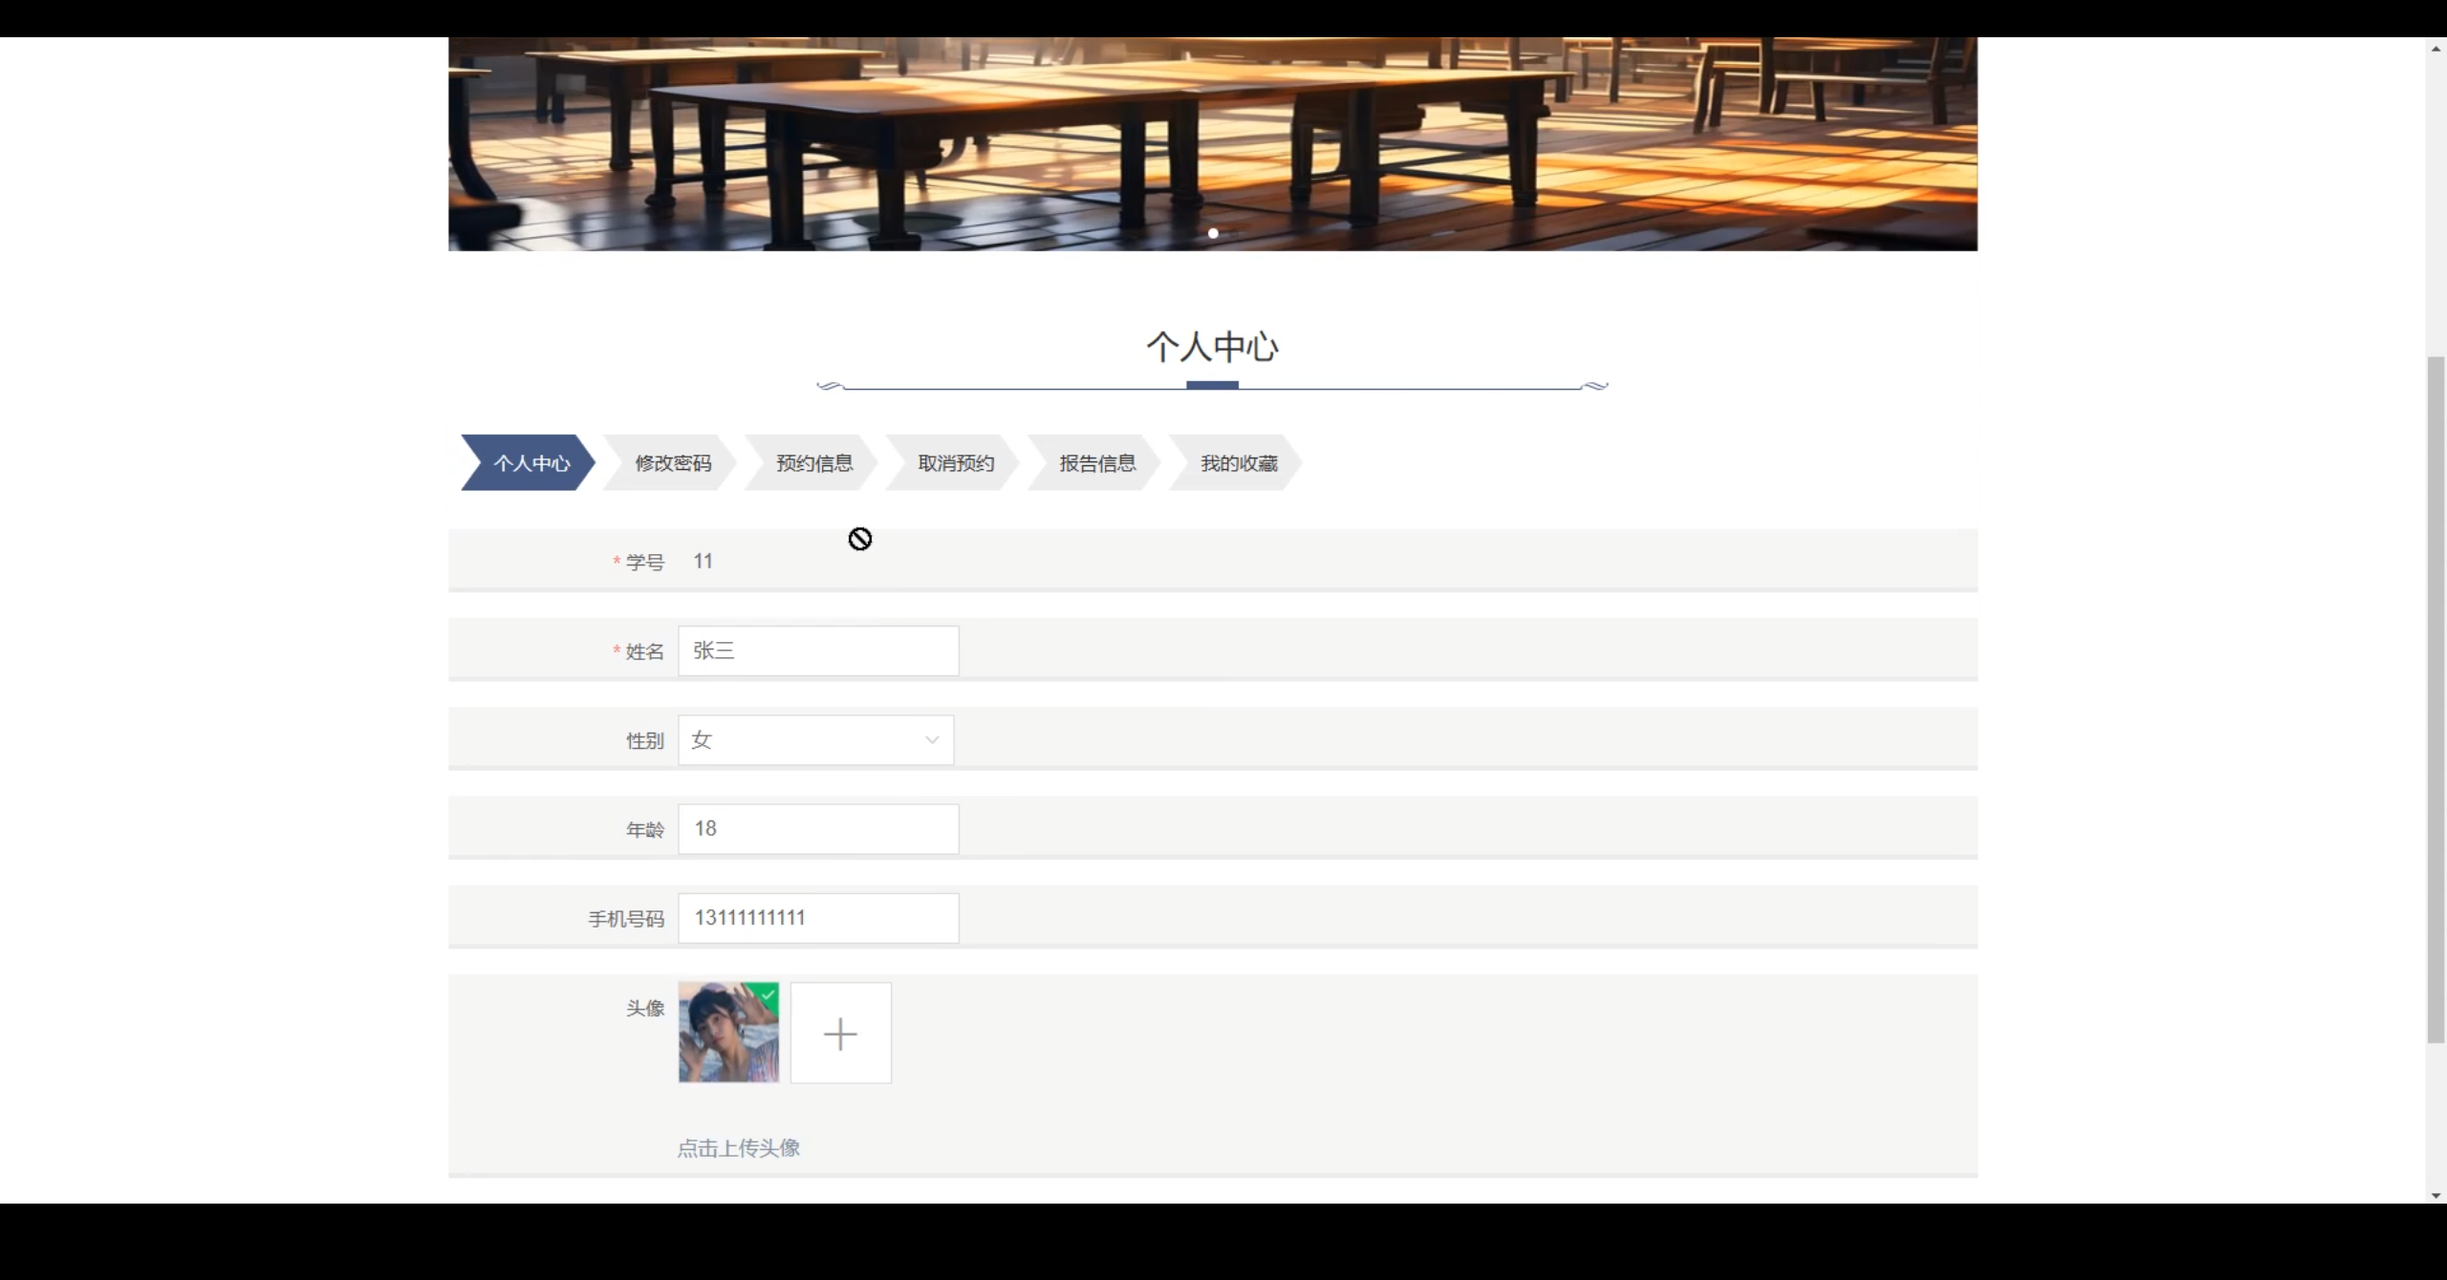
Task: Open 报告信息 from the navigation strip
Action: point(1096,462)
